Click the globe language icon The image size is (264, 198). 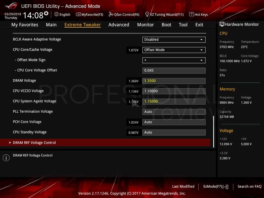(x=56, y=14)
